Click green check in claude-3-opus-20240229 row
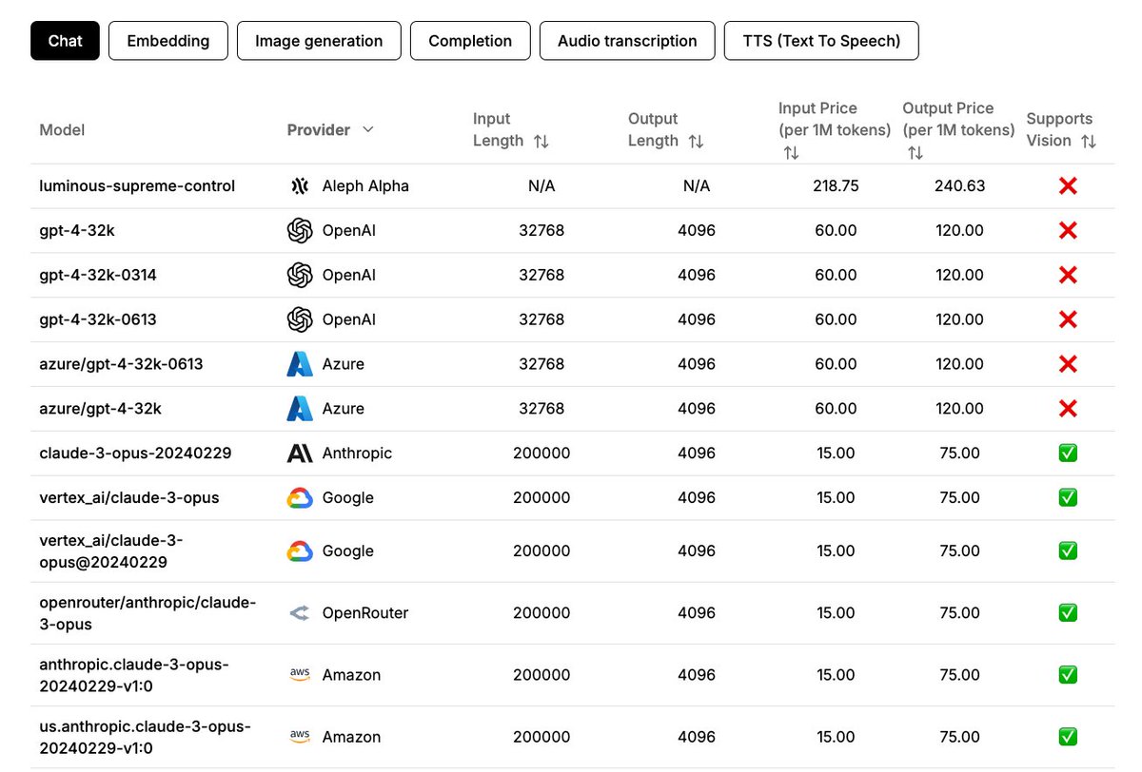Screen dimensions: 1142x772 tap(1068, 454)
